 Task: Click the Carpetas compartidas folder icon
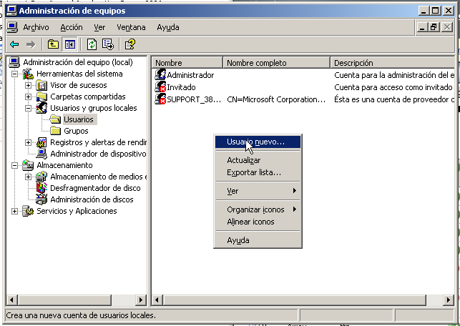41,97
